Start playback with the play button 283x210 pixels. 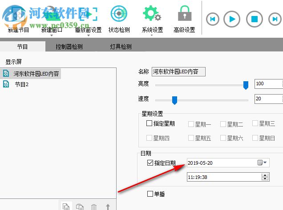pos(232,19)
